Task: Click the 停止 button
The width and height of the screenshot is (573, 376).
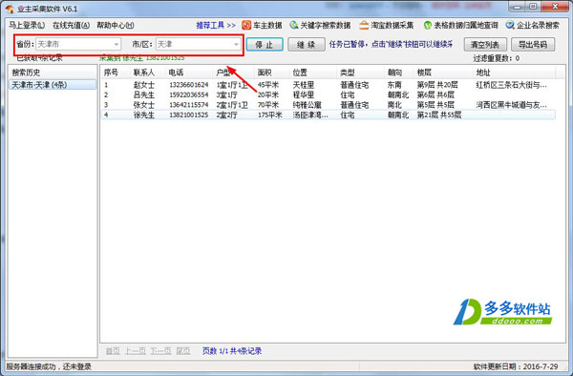Action: 265,45
